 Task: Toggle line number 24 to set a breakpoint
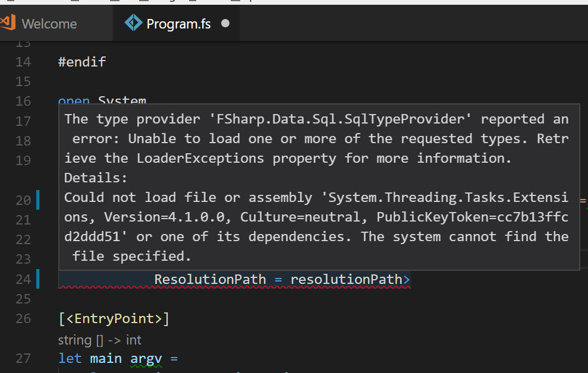[23, 279]
